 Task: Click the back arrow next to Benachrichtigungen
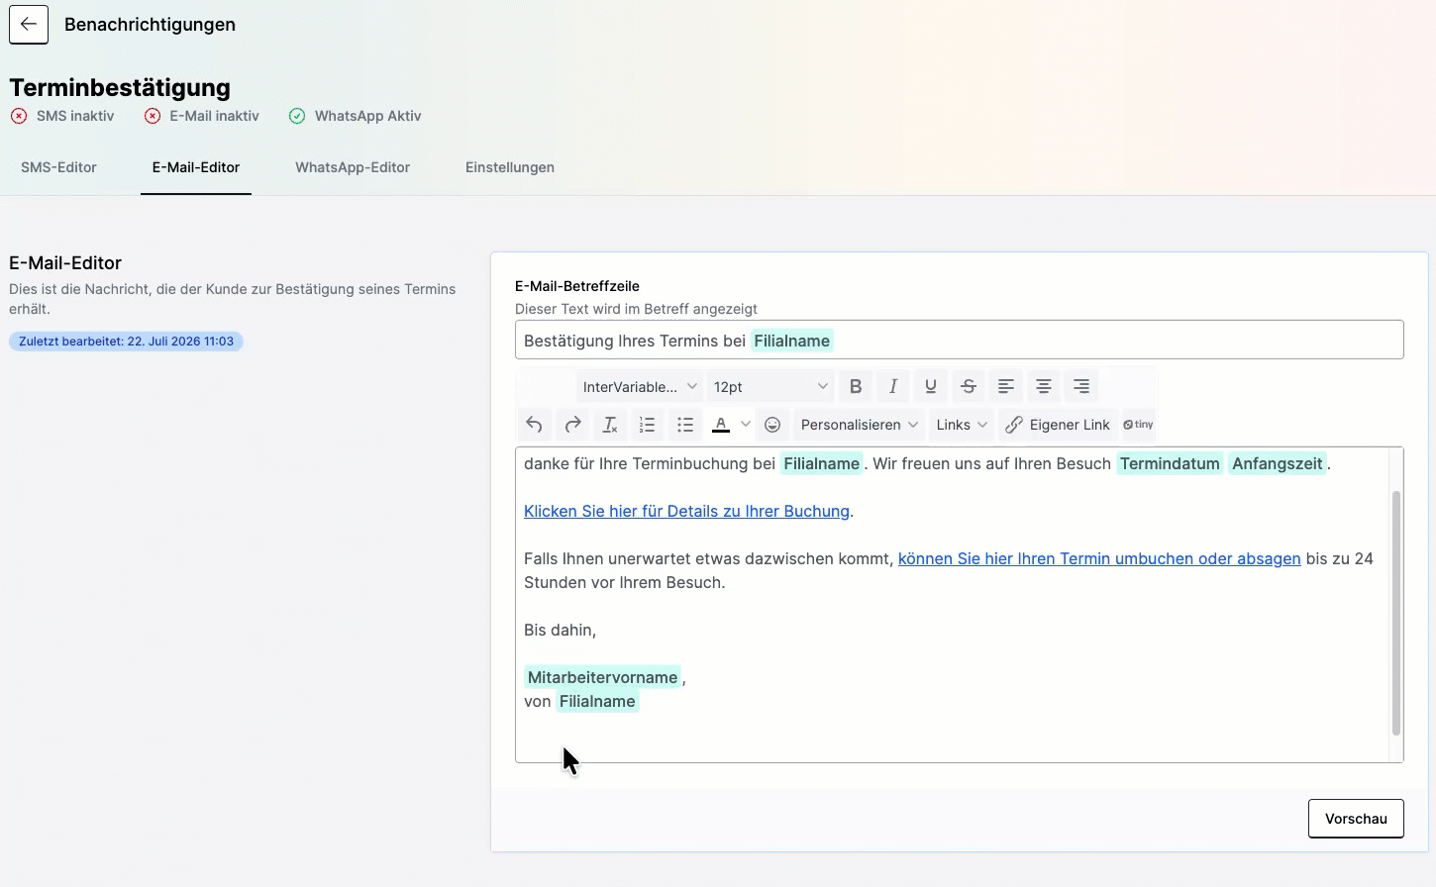point(29,25)
